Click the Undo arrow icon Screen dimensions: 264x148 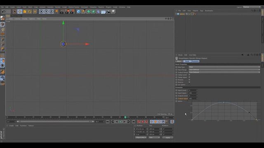pyautogui.click(x=4, y=12)
